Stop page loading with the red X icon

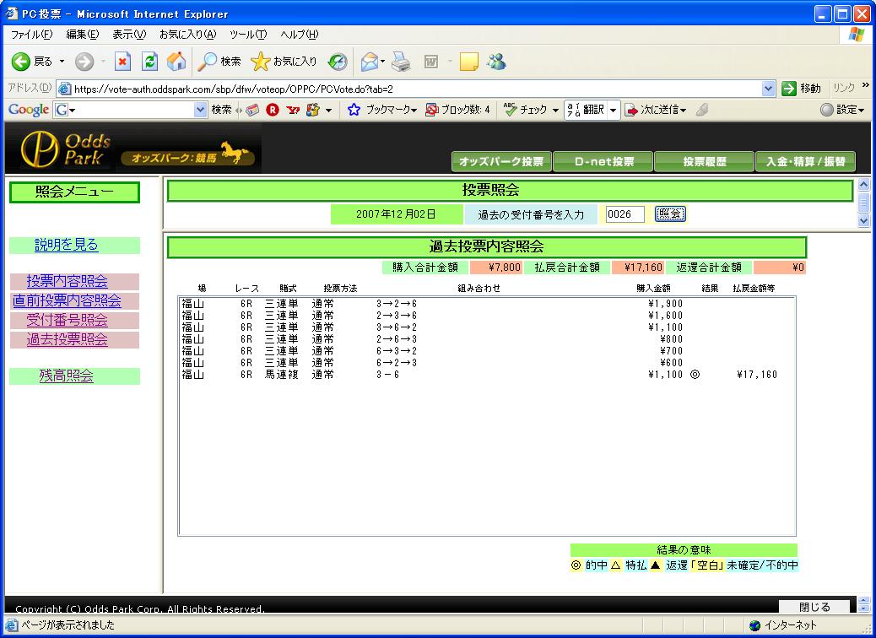point(122,62)
